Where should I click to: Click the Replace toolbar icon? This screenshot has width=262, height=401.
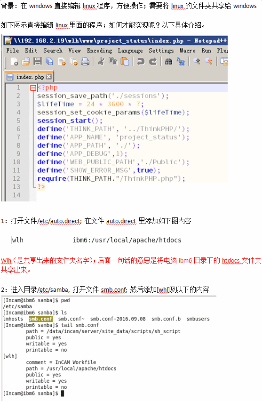181,62
